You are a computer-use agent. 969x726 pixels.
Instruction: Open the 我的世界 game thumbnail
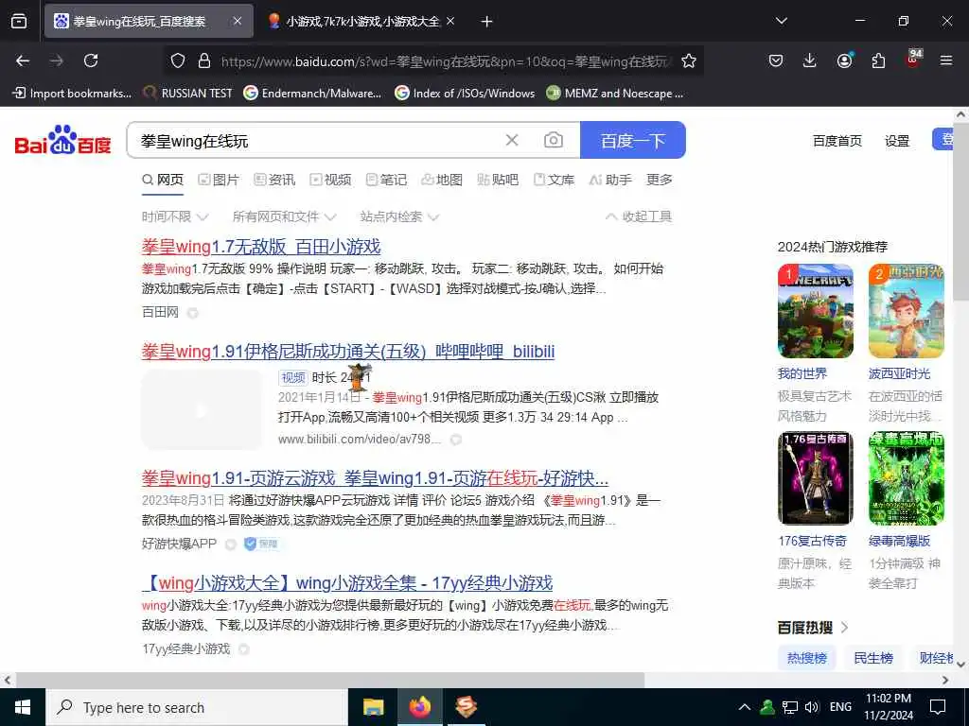click(815, 311)
